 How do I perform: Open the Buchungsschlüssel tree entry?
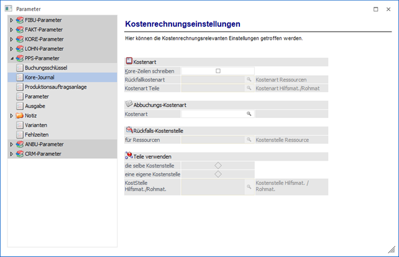coord(45,68)
